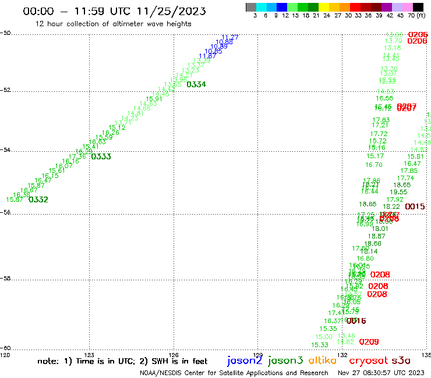Click the wave height value 16.80
Viewport: 431px width, 378px height.
click(x=365, y=258)
